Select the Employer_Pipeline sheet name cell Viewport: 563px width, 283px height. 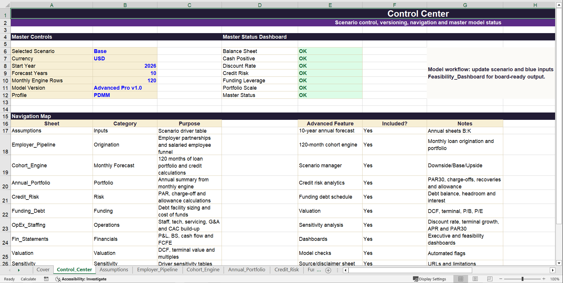pyautogui.click(x=52, y=145)
